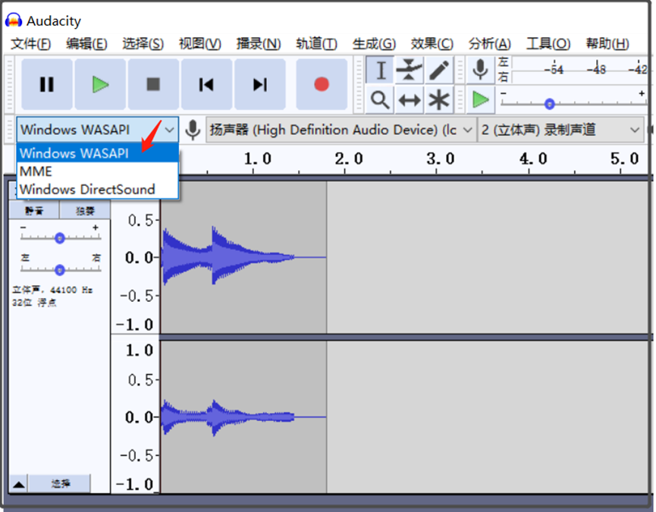Toggle the track 独奏 solo button
The image size is (656, 512).
85,210
